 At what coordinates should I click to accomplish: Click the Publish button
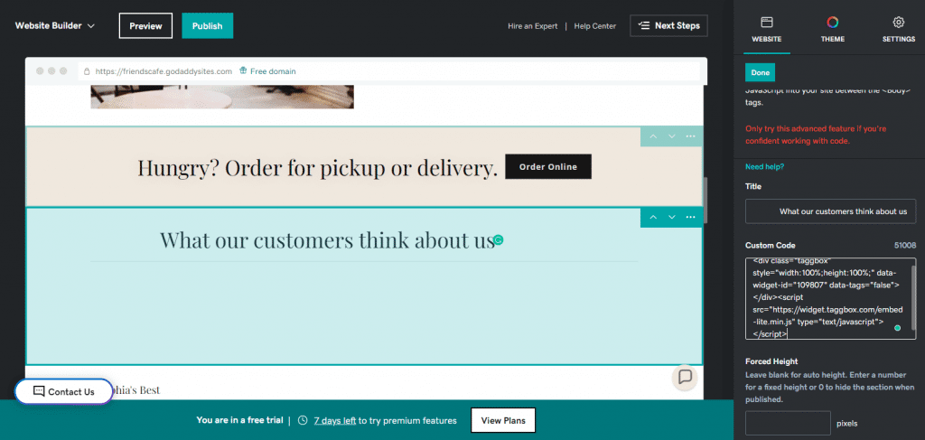pos(207,26)
